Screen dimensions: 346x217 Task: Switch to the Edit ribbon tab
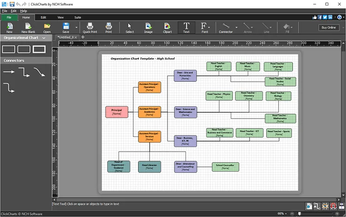[x=43, y=17]
